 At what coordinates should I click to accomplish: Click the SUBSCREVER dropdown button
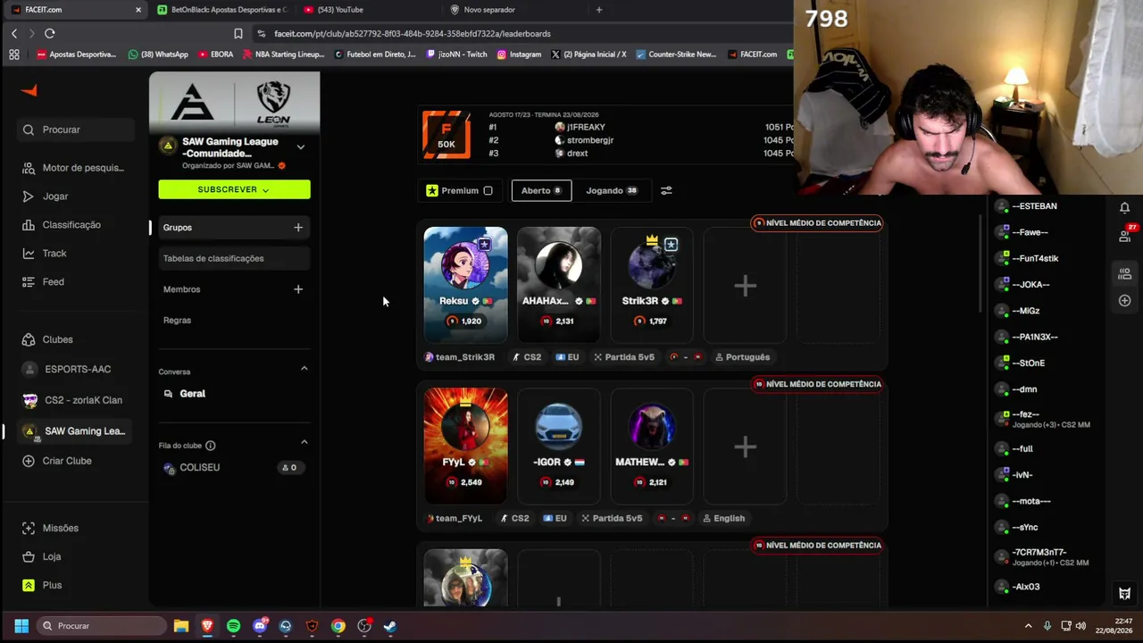tap(234, 189)
